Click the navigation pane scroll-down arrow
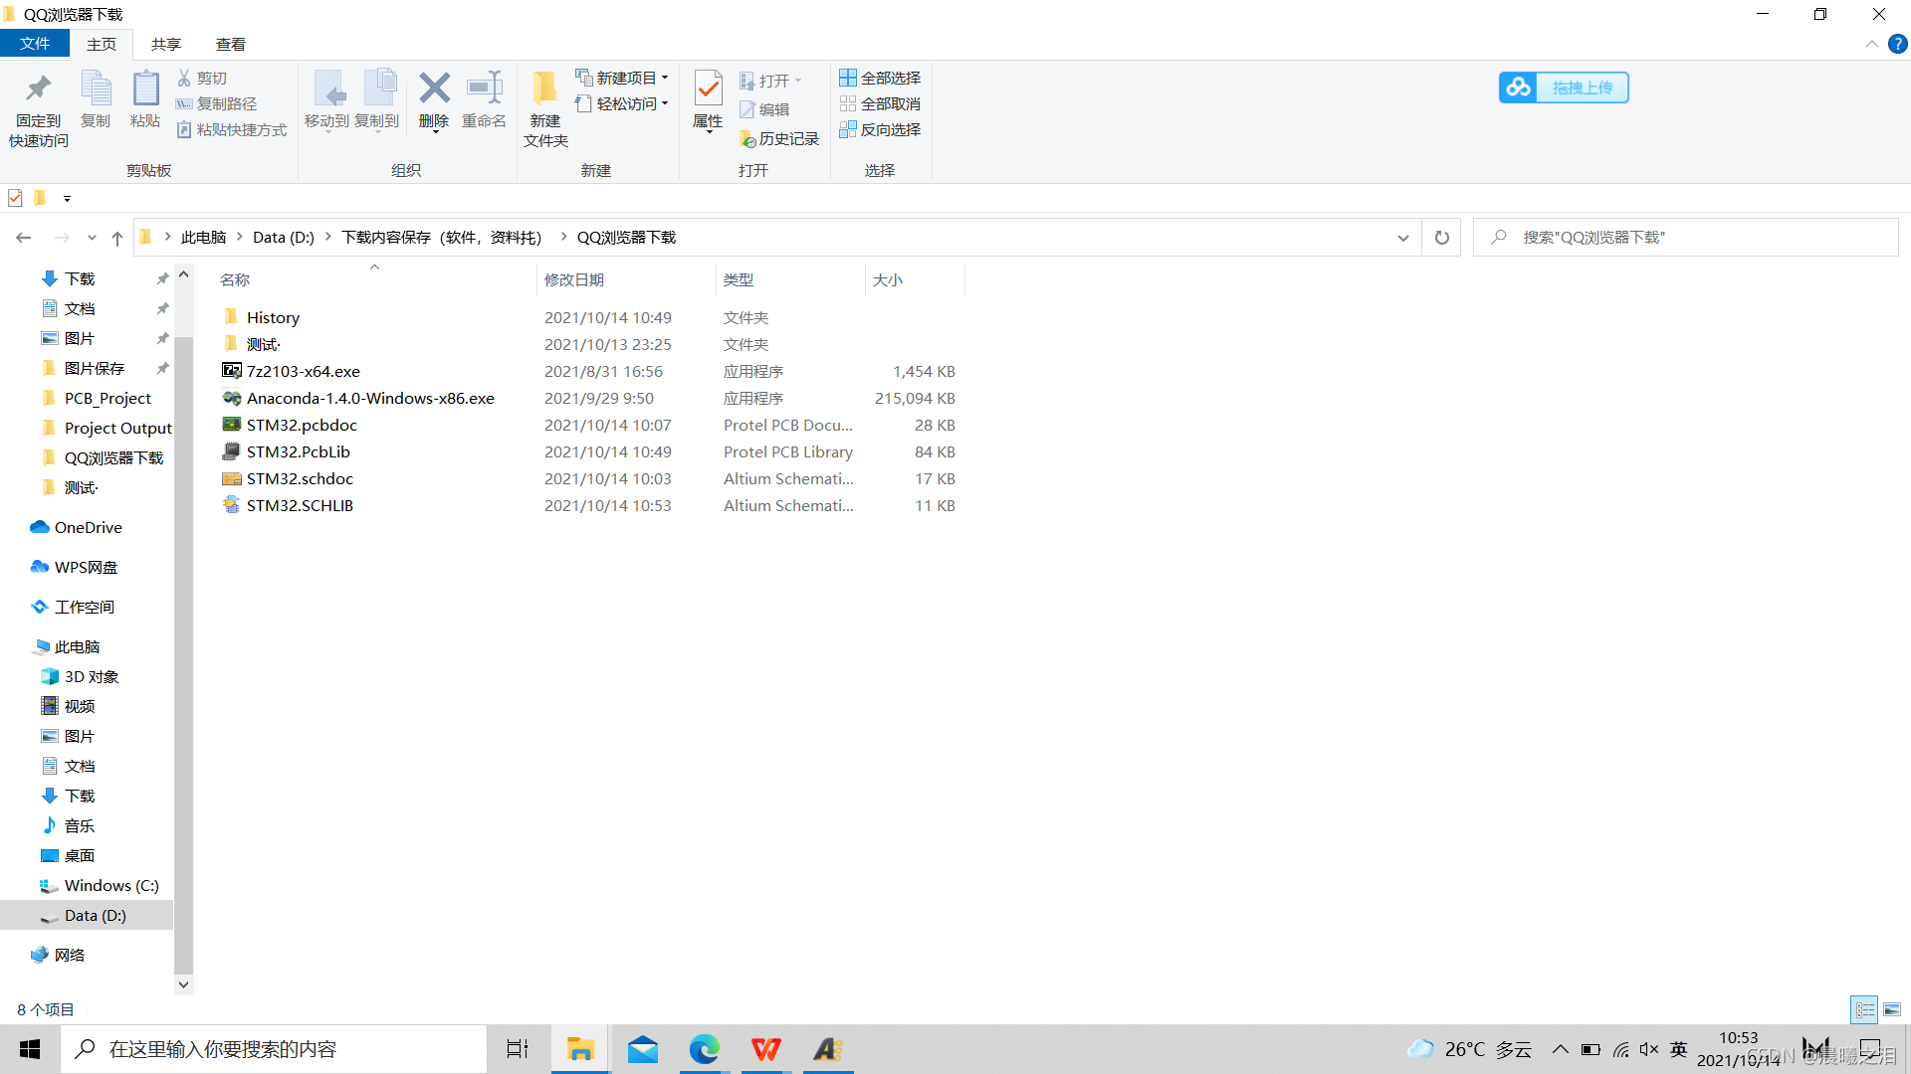This screenshot has height=1074, width=1911. tap(183, 984)
